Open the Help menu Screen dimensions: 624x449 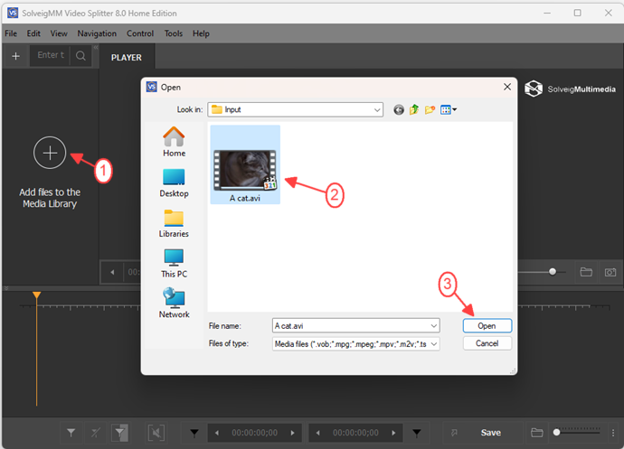pos(201,33)
